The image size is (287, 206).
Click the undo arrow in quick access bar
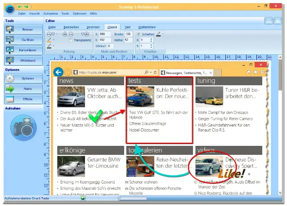click(x=20, y=7)
